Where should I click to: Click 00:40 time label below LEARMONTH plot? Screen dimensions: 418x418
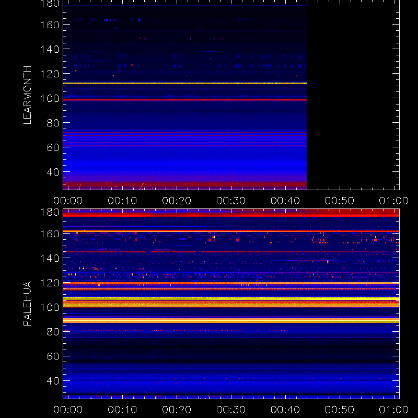(285, 201)
